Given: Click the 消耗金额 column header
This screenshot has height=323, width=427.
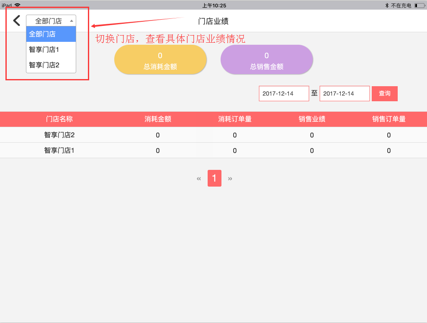Looking at the screenshot, I should pos(158,119).
